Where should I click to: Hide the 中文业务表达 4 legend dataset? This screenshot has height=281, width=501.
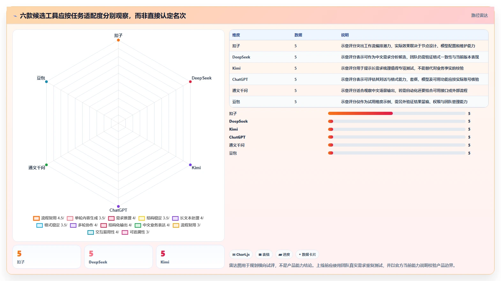point(152,225)
